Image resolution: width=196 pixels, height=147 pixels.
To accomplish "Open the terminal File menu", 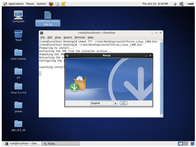I will (x=43, y=37).
